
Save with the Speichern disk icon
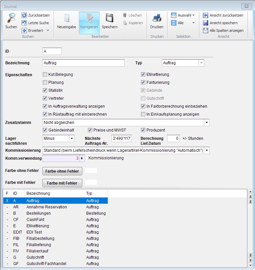pyautogui.click(x=109, y=18)
